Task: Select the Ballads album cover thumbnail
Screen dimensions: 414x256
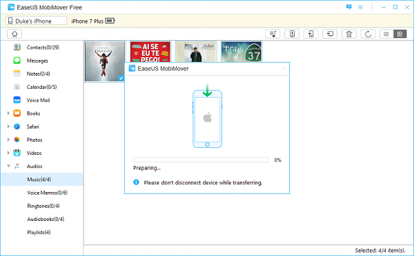Action: [x=196, y=52]
